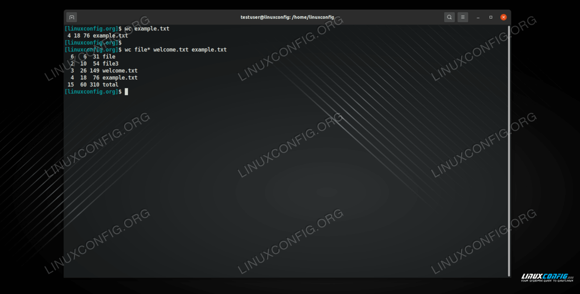
Task: Close the terminal with red X button
Action: coord(503,17)
